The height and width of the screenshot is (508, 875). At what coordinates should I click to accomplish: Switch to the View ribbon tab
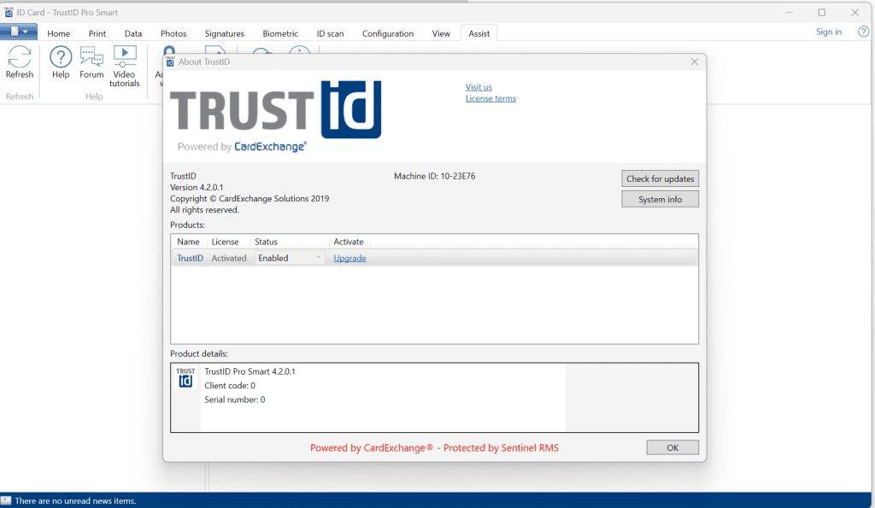[x=441, y=33]
